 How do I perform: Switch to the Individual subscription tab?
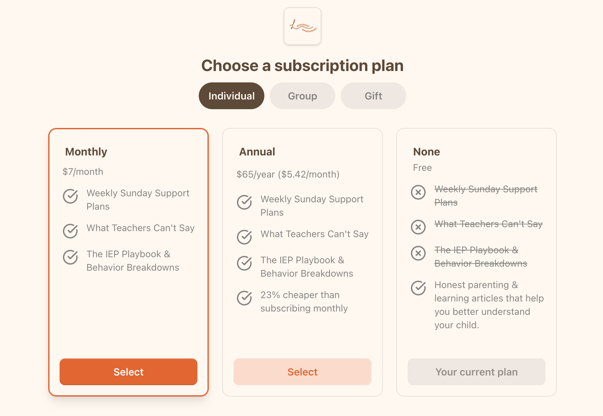tap(232, 96)
